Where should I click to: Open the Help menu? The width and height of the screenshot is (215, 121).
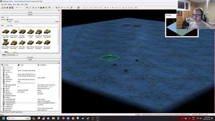[26, 4]
